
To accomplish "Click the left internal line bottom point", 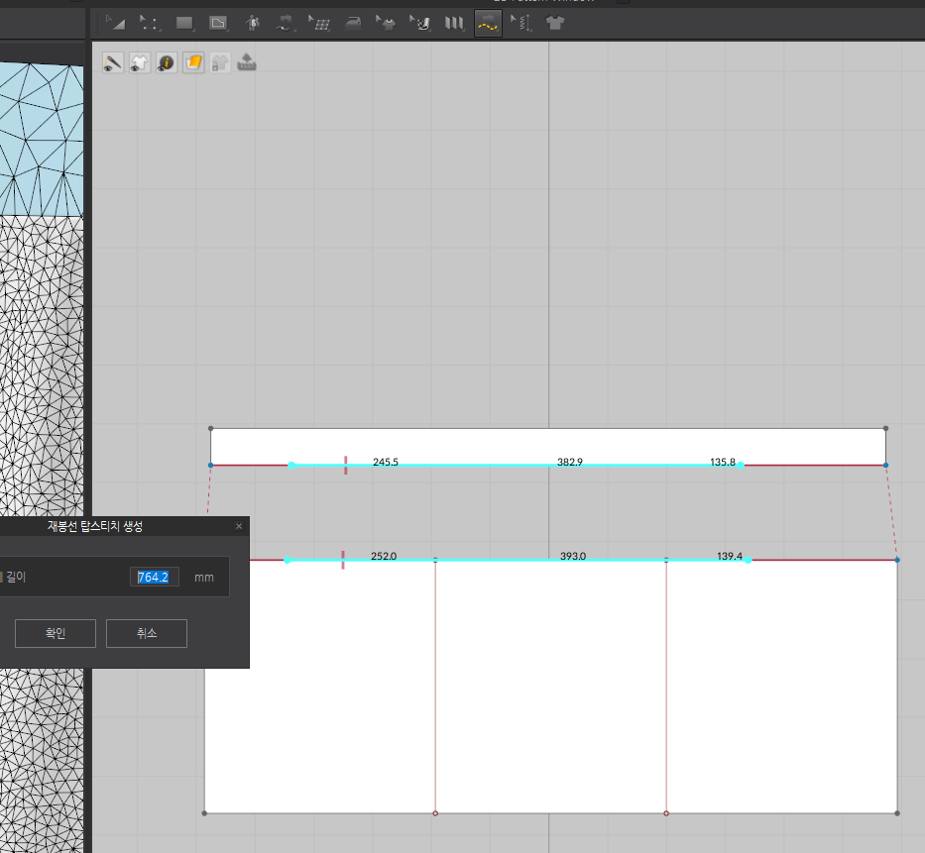I will pos(435,813).
